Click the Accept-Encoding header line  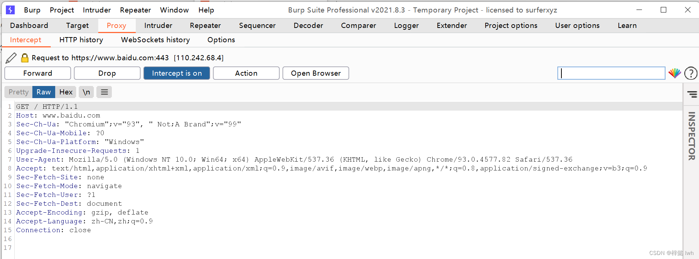click(x=82, y=212)
